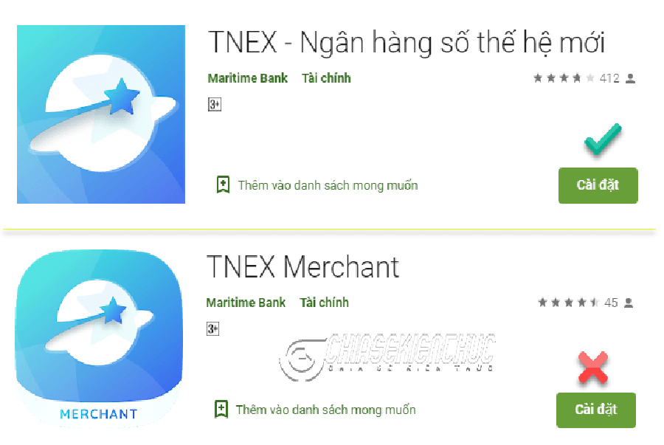Click the TNEX - Ngân hàng số title

(406, 43)
